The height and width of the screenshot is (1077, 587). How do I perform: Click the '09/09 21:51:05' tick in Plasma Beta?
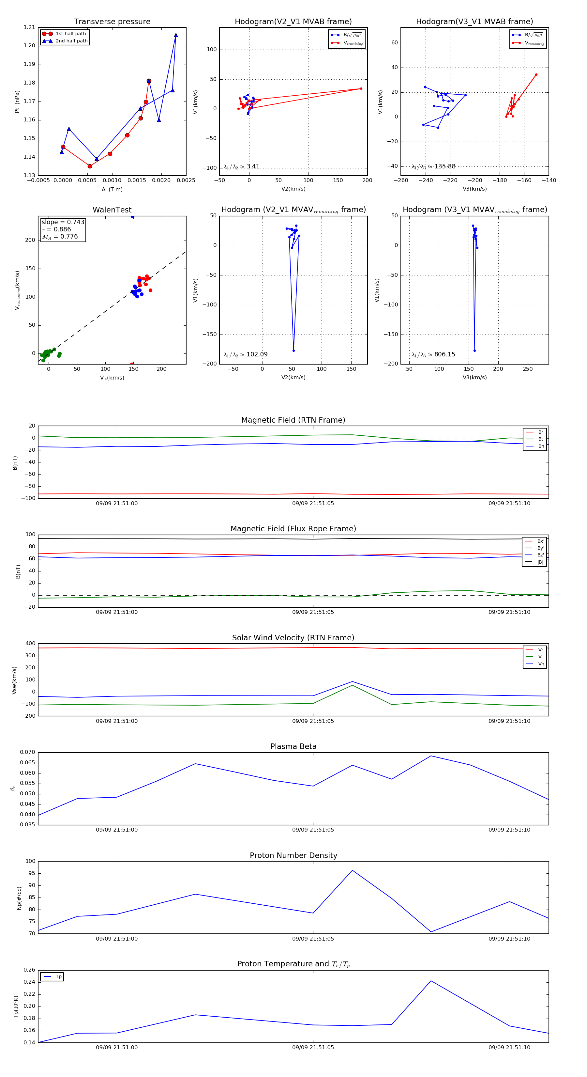pos(313,830)
